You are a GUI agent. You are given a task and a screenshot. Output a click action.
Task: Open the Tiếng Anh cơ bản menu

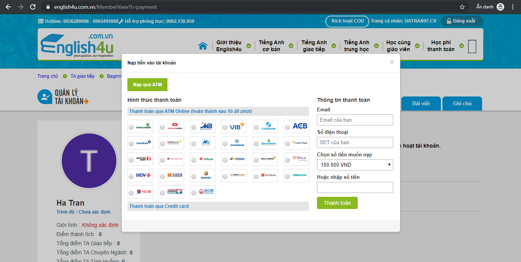point(272,46)
